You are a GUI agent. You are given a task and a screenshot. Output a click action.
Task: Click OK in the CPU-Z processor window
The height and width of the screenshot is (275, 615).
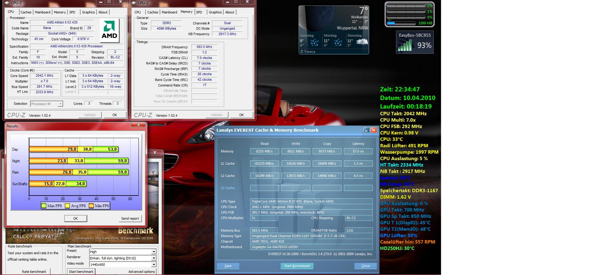click(x=115, y=115)
